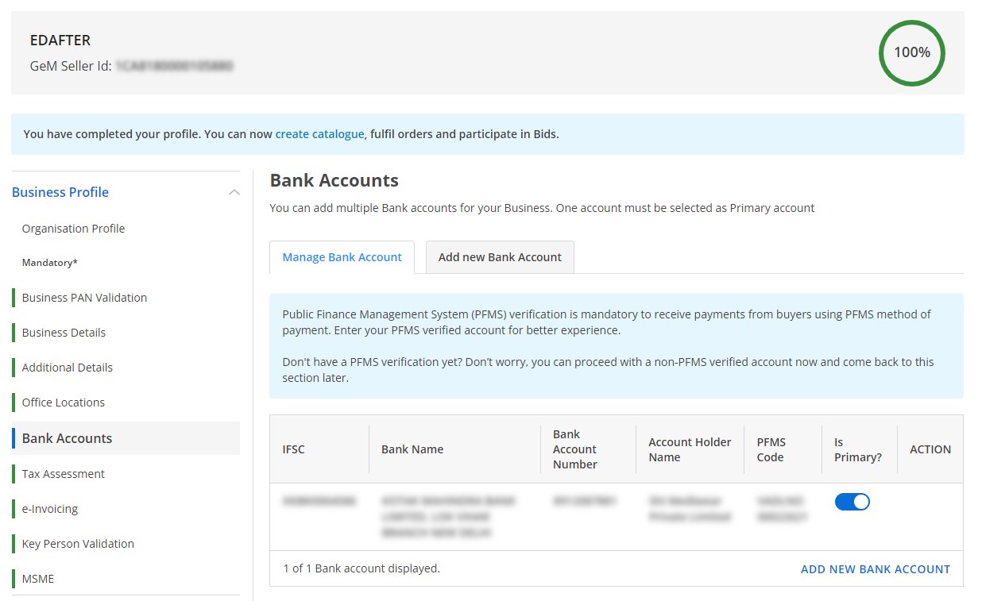Collapse the Business Profile section chevron
The height and width of the screenshot is (601, 982).
tap(234, 192)
